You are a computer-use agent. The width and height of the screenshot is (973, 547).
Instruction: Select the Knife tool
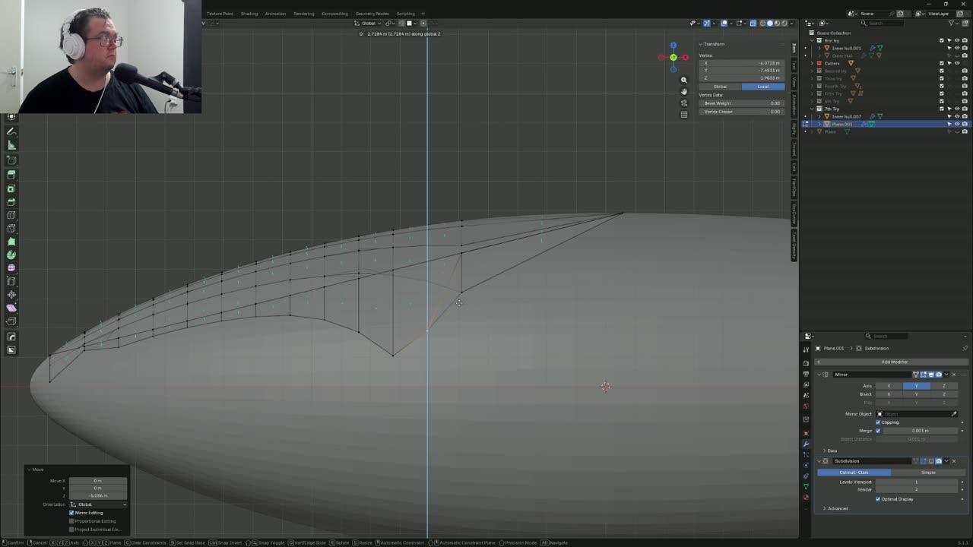pos(11,228)
